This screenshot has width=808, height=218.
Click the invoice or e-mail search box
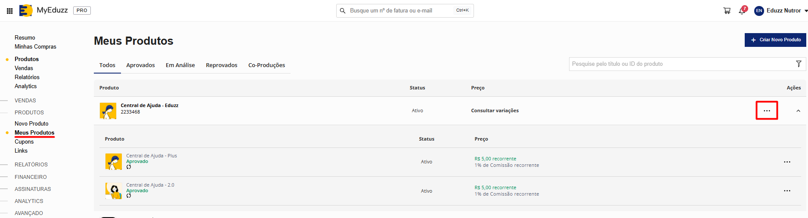click(x=400, y=11)
